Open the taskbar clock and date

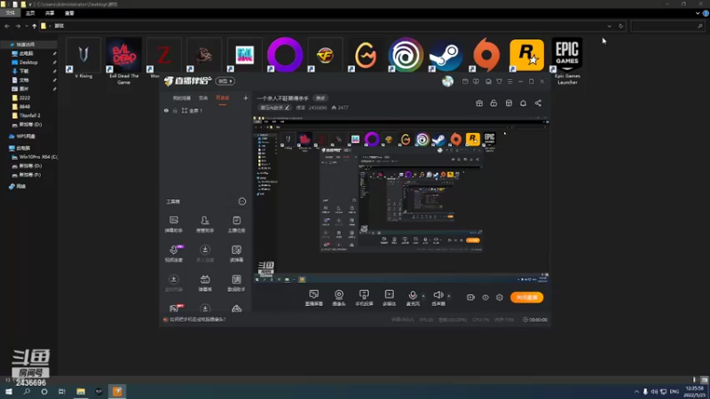click(695, 391)
